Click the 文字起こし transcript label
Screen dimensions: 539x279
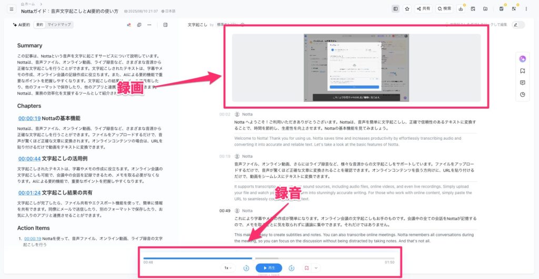pyautogui.click(x=197, y=25)
